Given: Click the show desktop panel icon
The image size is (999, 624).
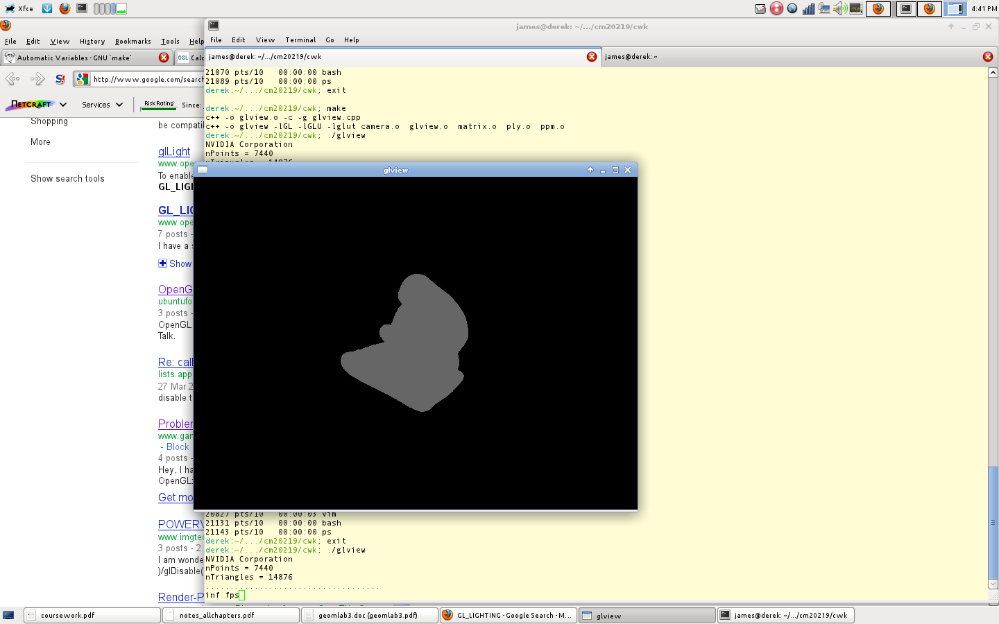Looking at the screenshot, I should pyautogui.click(x=8, y=615).
